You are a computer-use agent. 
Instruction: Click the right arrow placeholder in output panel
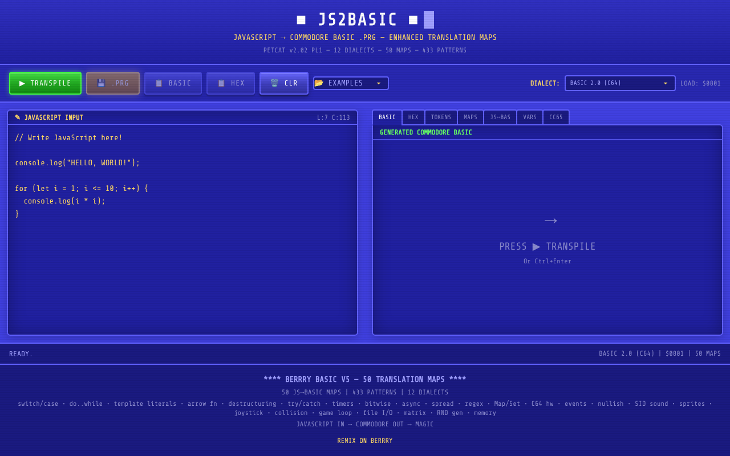[551, 221]
